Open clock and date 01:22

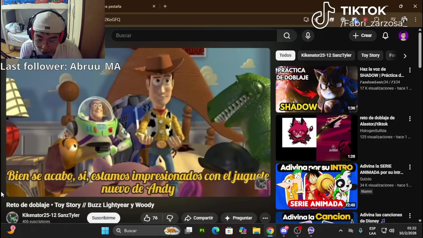click(x=408, y=231)
